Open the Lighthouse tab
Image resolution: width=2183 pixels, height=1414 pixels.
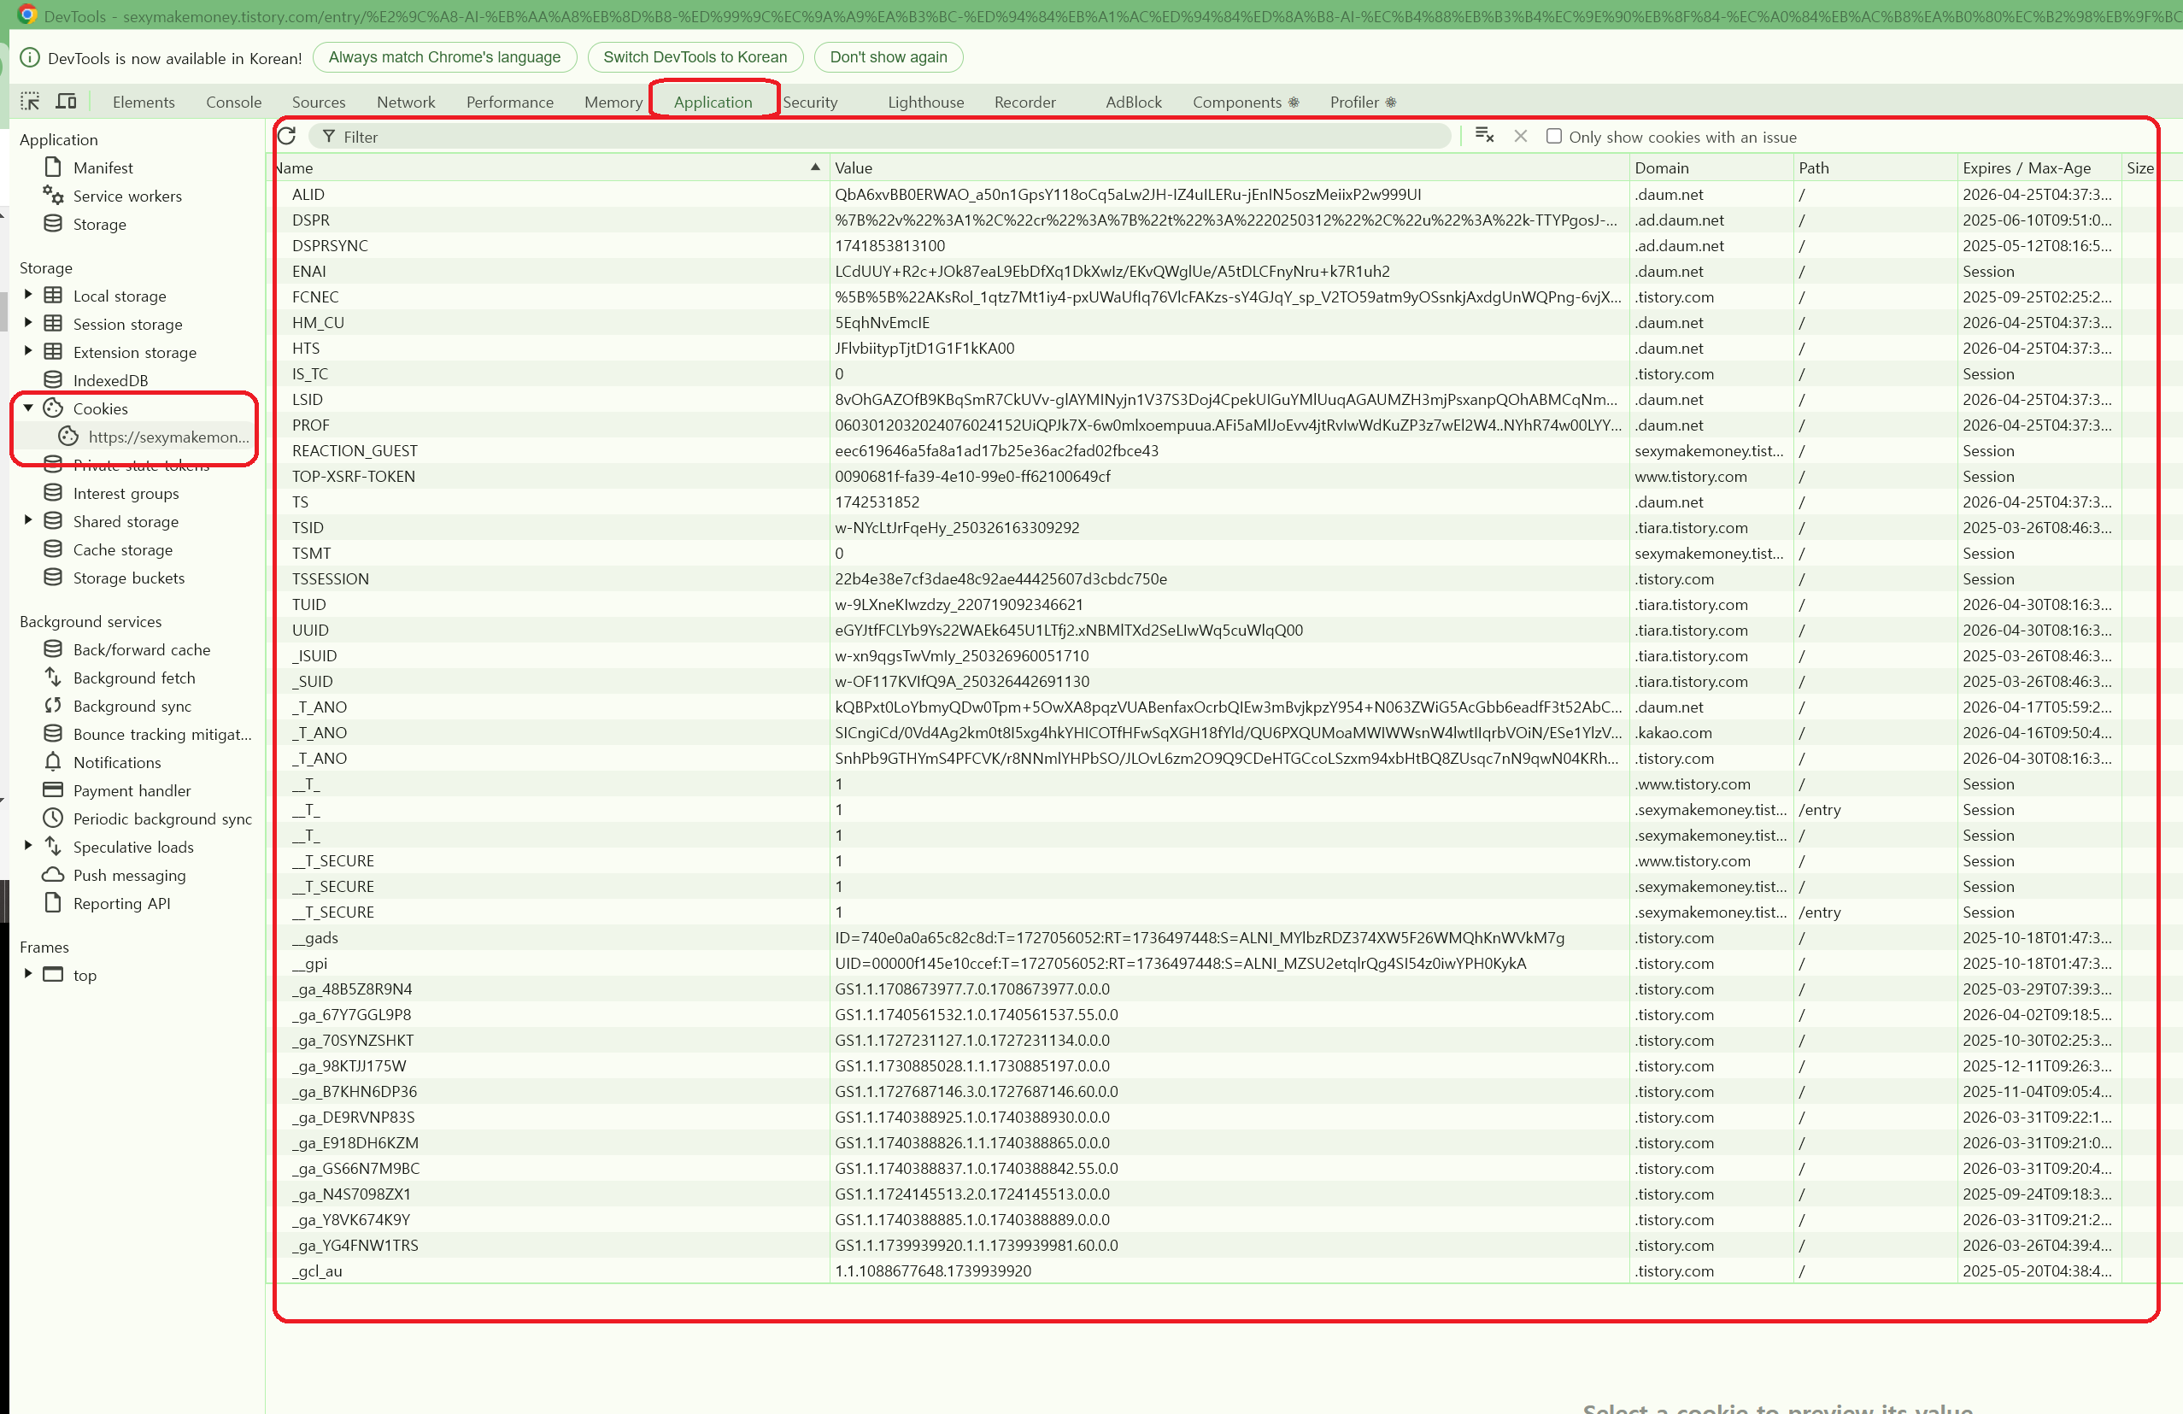[x=924, y=102]
